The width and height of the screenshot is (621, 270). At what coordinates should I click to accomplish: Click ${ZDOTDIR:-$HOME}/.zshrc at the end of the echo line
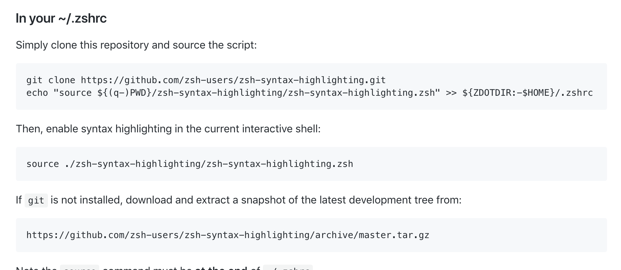click(527, 93)
